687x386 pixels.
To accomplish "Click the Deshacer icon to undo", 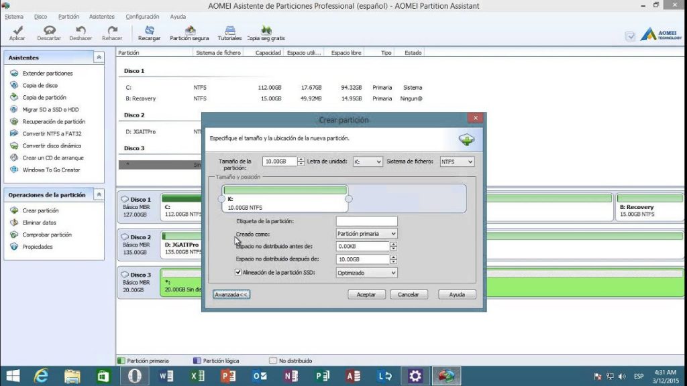I will tap(80, 31).
